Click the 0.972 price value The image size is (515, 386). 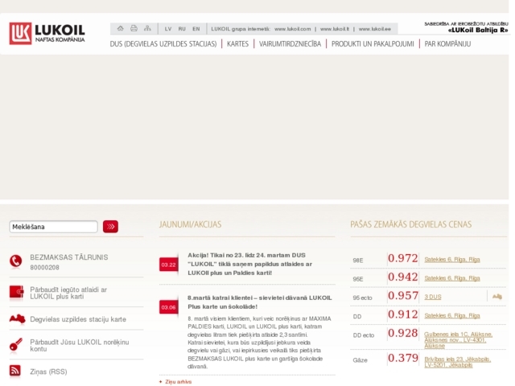(x=402, y=258)
